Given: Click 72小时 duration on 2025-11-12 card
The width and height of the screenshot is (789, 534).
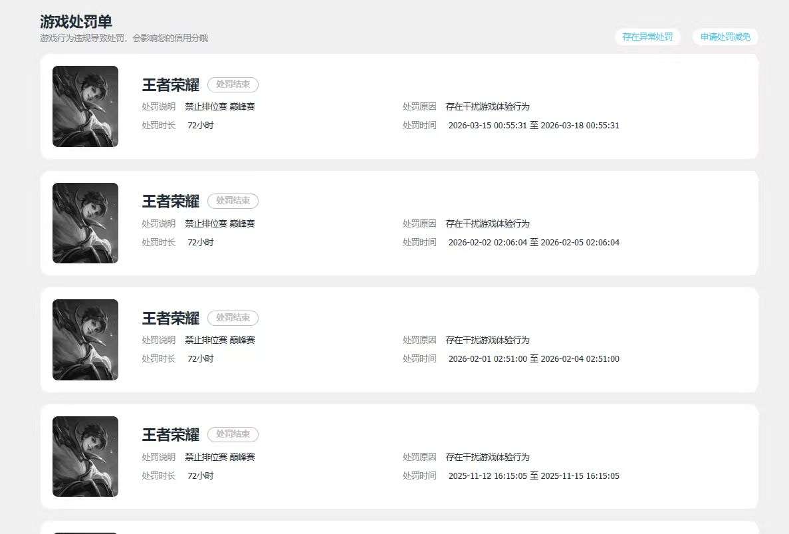Looking at the screenshot, I should (x=200, y=475).
